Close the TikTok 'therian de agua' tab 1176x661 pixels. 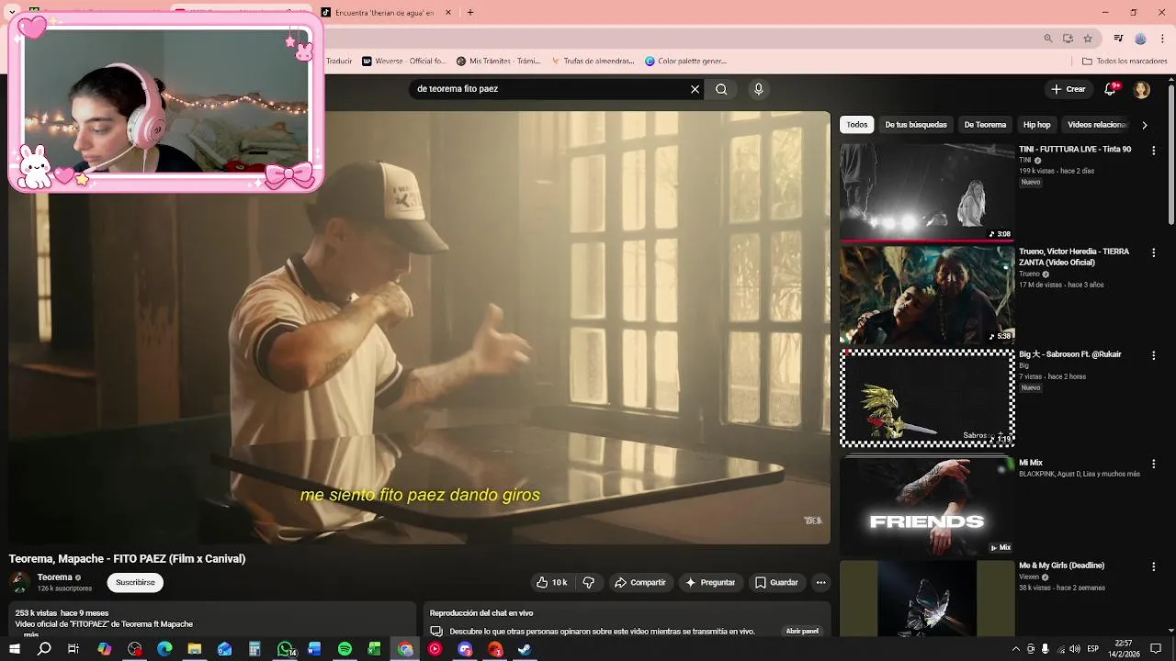click(x=447, y=13)
